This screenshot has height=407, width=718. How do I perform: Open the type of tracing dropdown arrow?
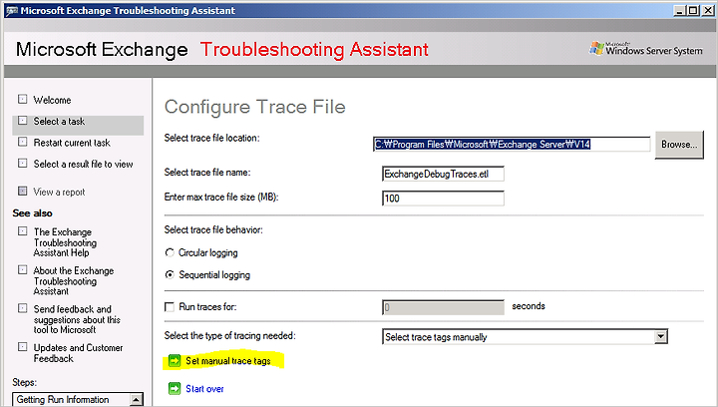(660, 337)
